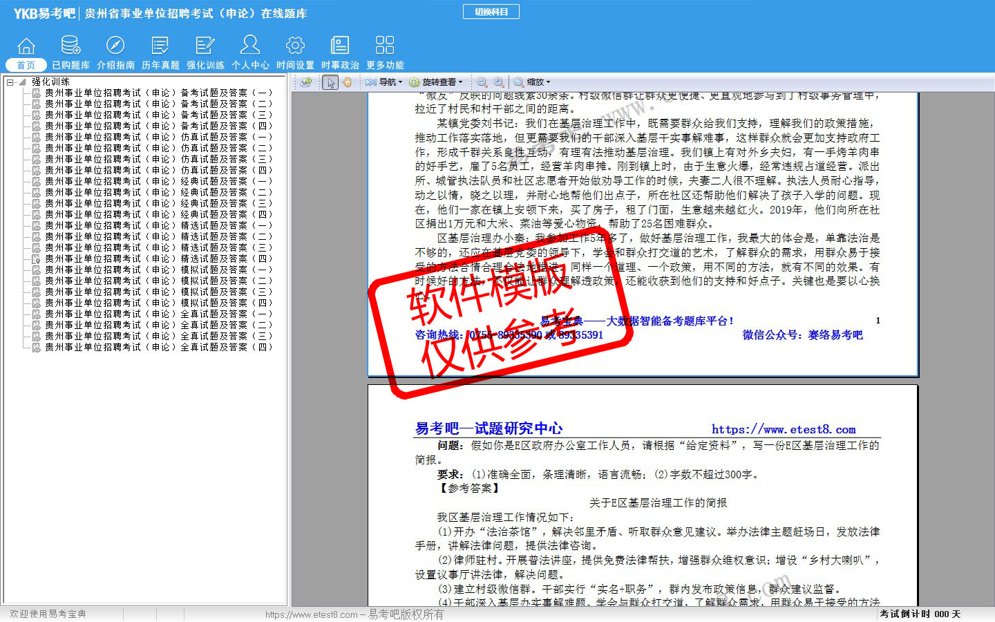Expand the 旋转查看 rotate view dropdown
Screen dimensions: 995x622
pos(437,82)
